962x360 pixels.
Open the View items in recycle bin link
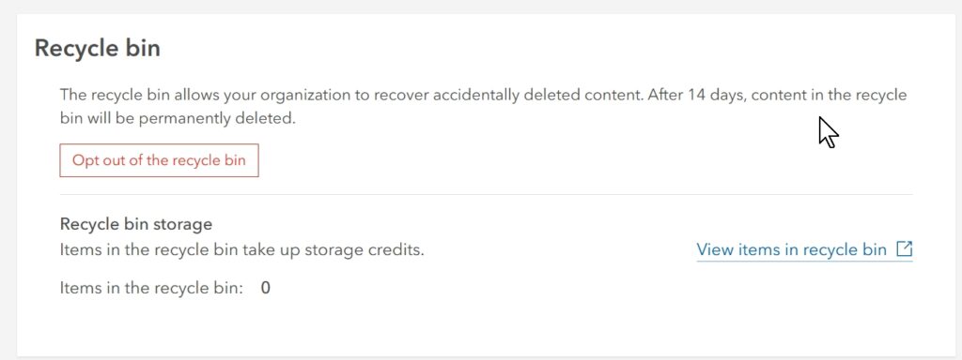[804, 249]
